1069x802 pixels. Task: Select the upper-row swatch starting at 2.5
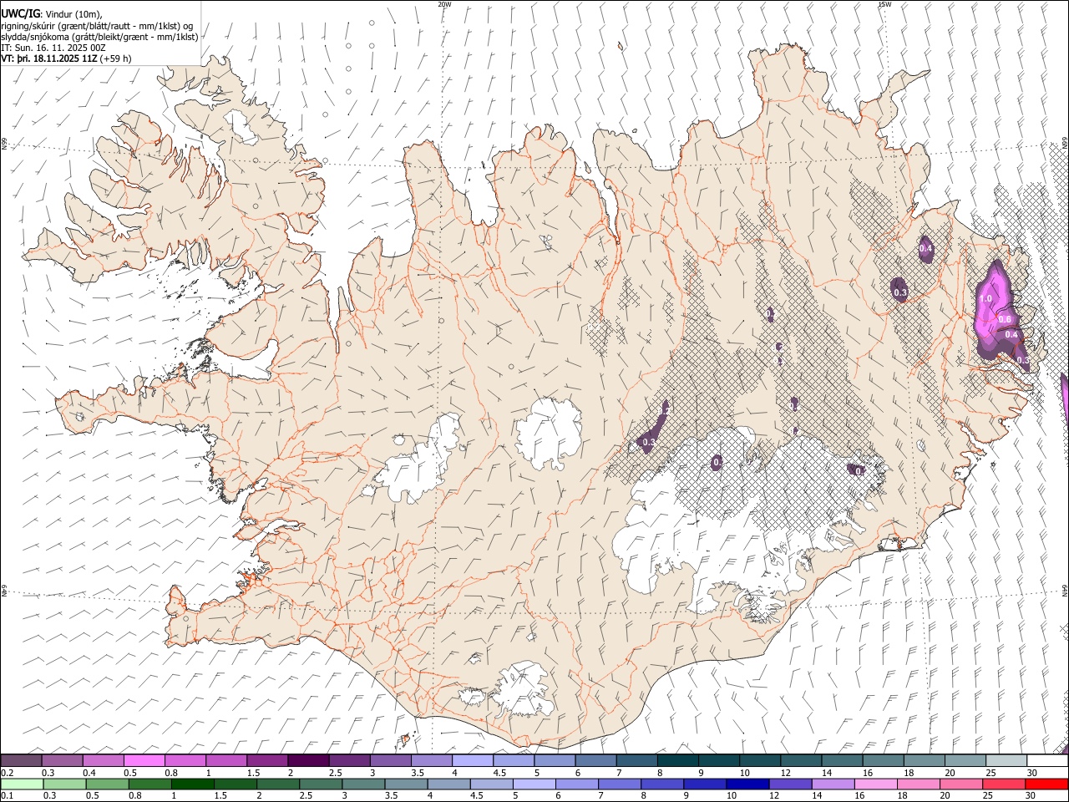(349, 760)
